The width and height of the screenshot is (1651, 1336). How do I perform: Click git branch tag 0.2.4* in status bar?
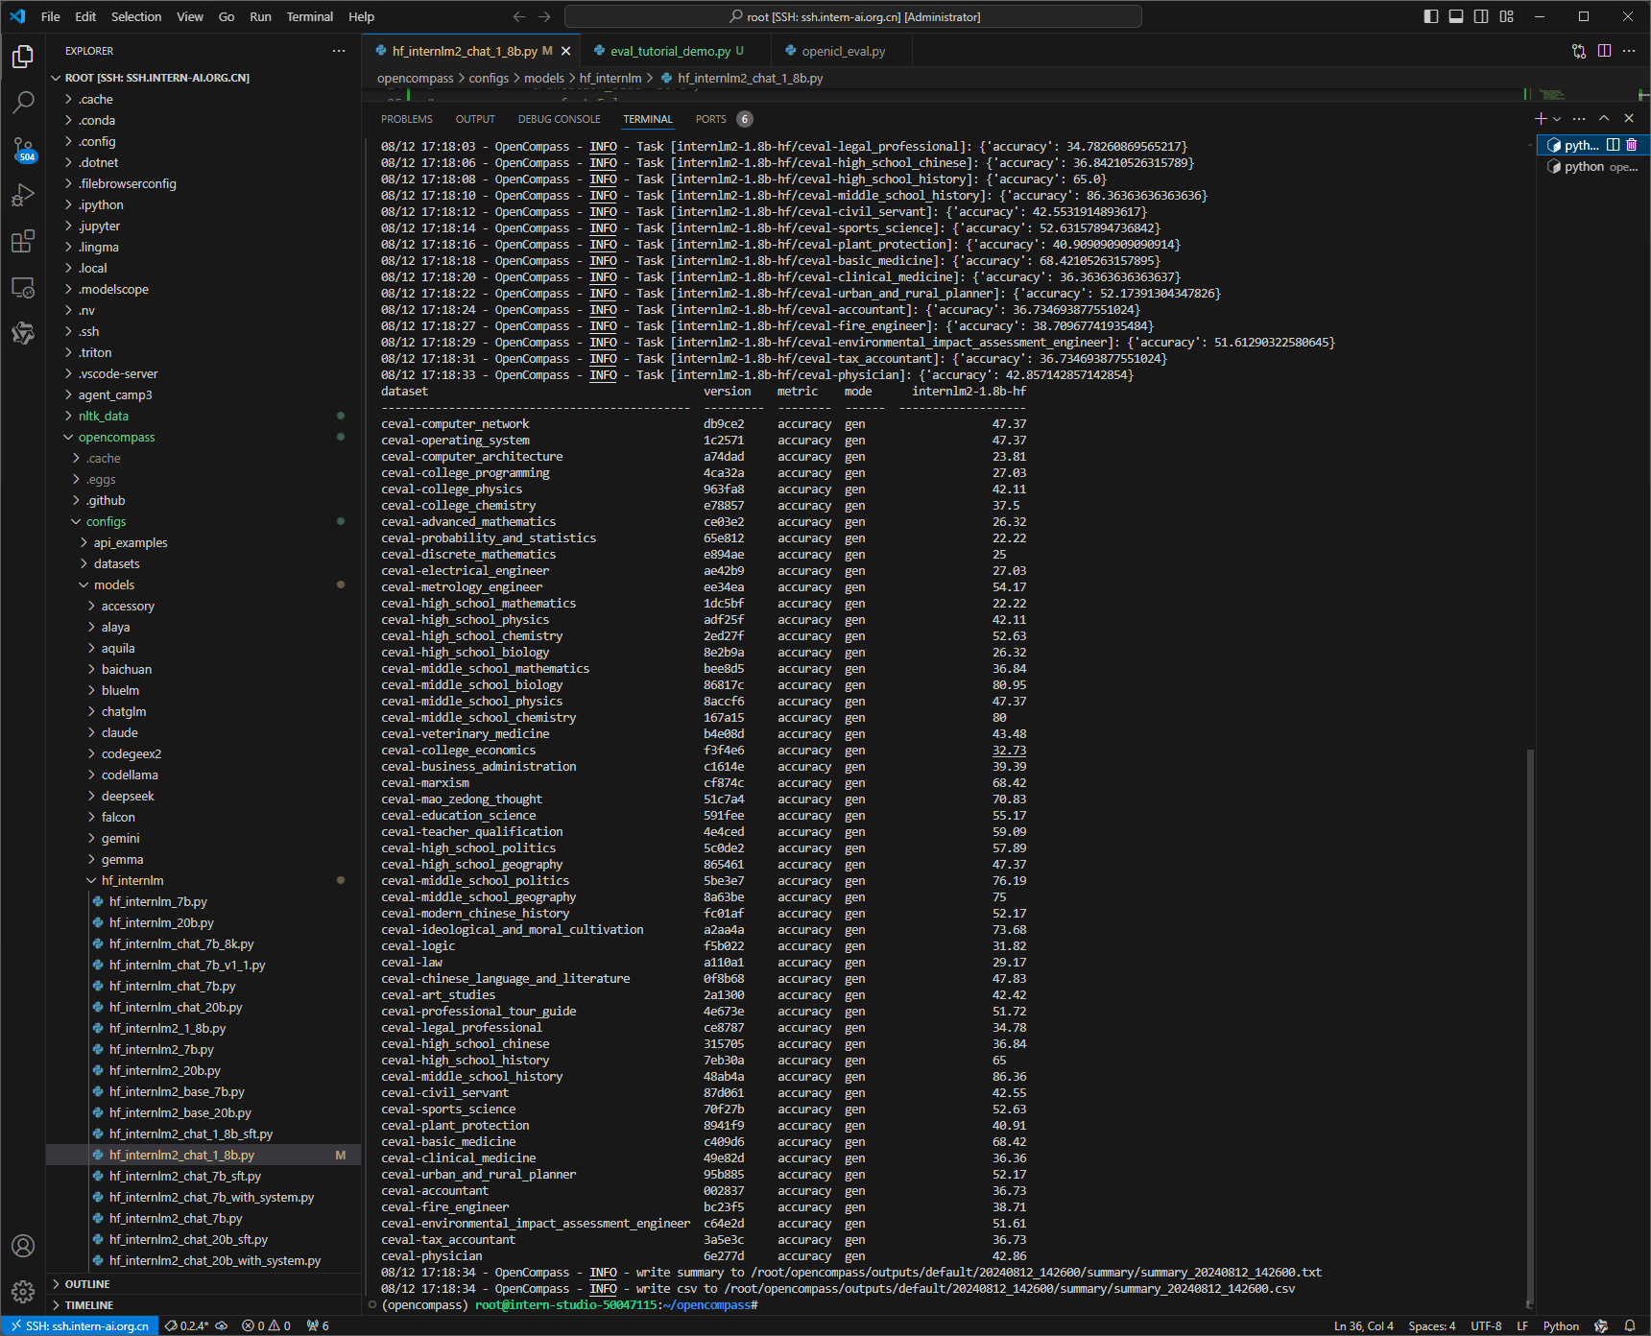click(x=186, y=1326)
